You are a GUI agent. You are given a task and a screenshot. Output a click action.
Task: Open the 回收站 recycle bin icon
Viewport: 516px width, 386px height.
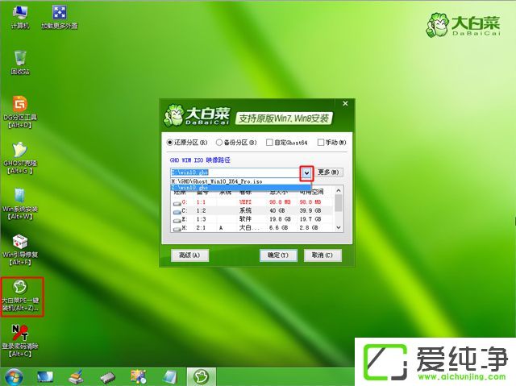coord(19,59)
